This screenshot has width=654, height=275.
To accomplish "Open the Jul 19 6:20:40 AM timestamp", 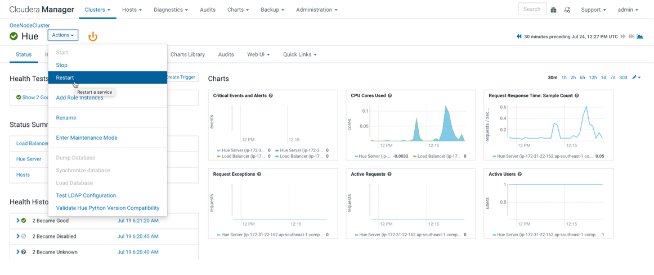I will coord(138,252).
